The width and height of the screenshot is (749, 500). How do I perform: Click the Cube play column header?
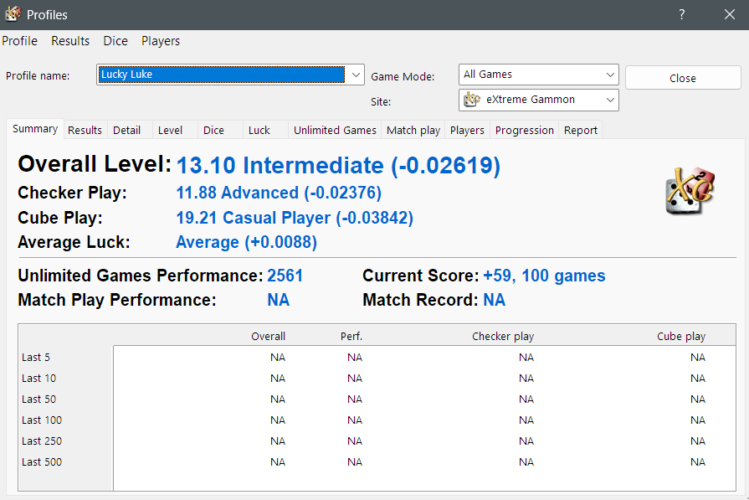tap(681, 336)
